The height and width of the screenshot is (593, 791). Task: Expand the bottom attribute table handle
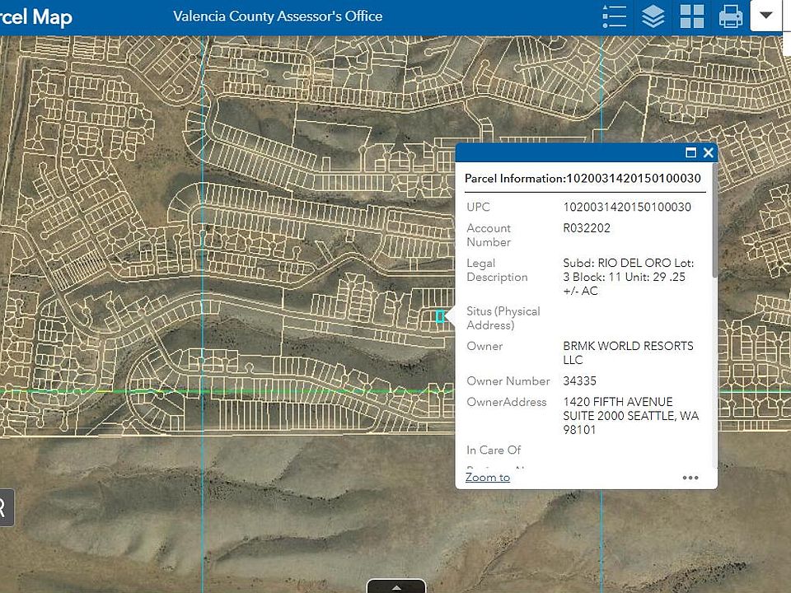pyautogui.click(x=396, y=586)
